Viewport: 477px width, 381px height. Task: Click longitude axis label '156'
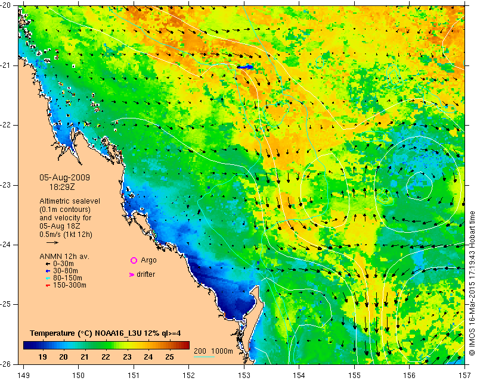(x=410, y=376)
